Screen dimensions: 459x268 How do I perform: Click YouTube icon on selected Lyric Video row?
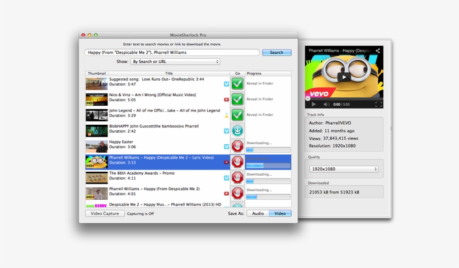226,162
